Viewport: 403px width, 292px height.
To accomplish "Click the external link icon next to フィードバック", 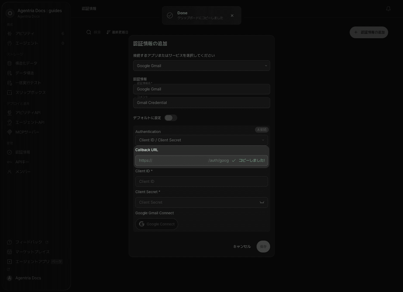I will tap(47, 242).
